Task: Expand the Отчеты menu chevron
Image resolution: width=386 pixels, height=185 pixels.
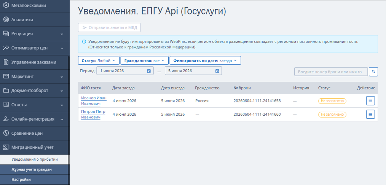Action: click(62, 105)
